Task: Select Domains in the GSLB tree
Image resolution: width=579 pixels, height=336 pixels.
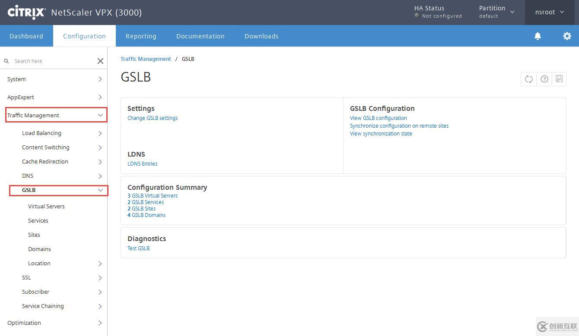Action: pos(39,249)
